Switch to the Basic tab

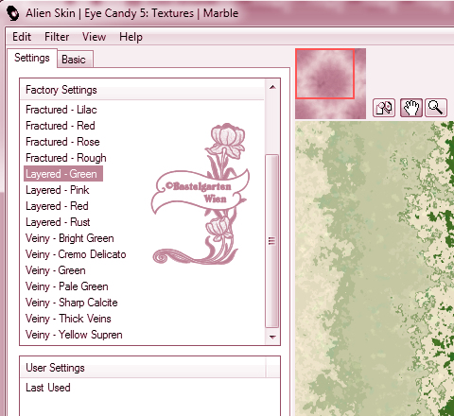pos(75,59)
